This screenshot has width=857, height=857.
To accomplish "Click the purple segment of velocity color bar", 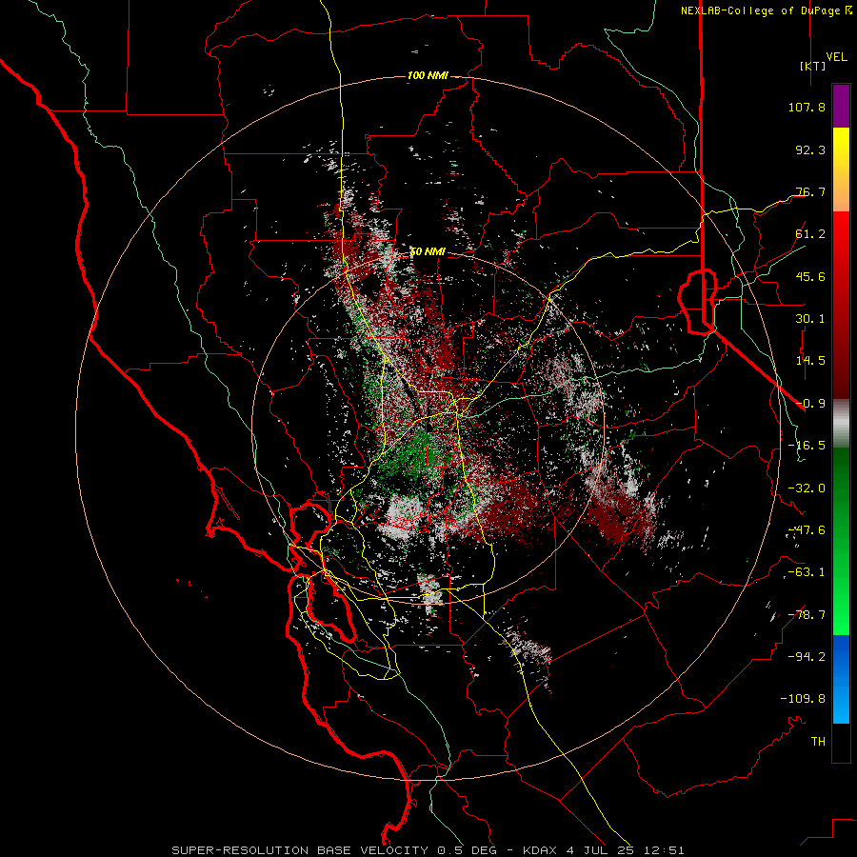I will (x=841, y=107).
